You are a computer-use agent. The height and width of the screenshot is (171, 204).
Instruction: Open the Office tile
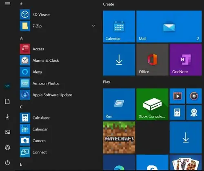pyautogui.click(x=152, y=60)
